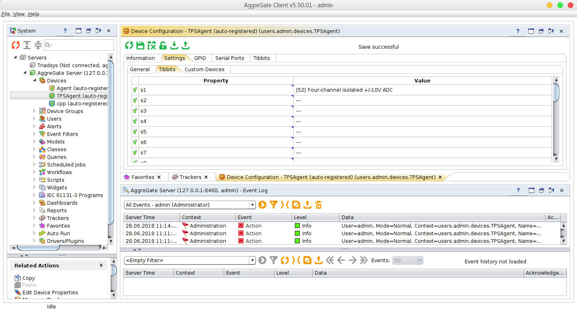
Task: Import properties using the green download arrow icon
Action: (174, 45)
